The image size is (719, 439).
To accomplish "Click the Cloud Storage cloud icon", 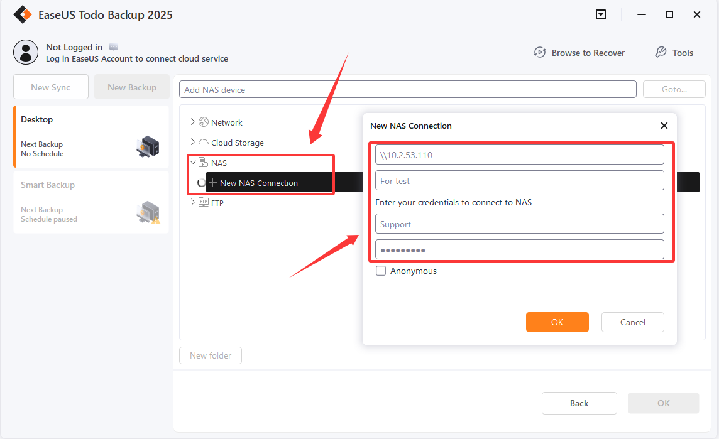I will point(204,142).
